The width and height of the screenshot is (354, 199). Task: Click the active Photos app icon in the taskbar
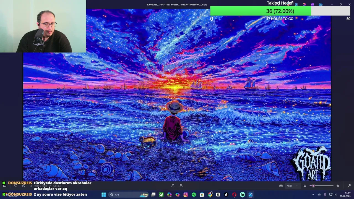[251, 195]
